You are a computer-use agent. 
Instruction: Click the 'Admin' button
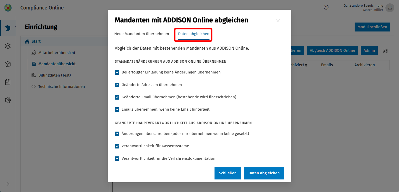[369, 50]
